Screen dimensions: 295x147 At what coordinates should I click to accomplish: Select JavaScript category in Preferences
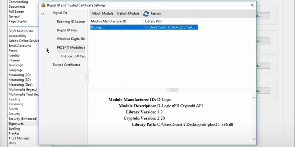pyautogui.click(x=16, y=65)
